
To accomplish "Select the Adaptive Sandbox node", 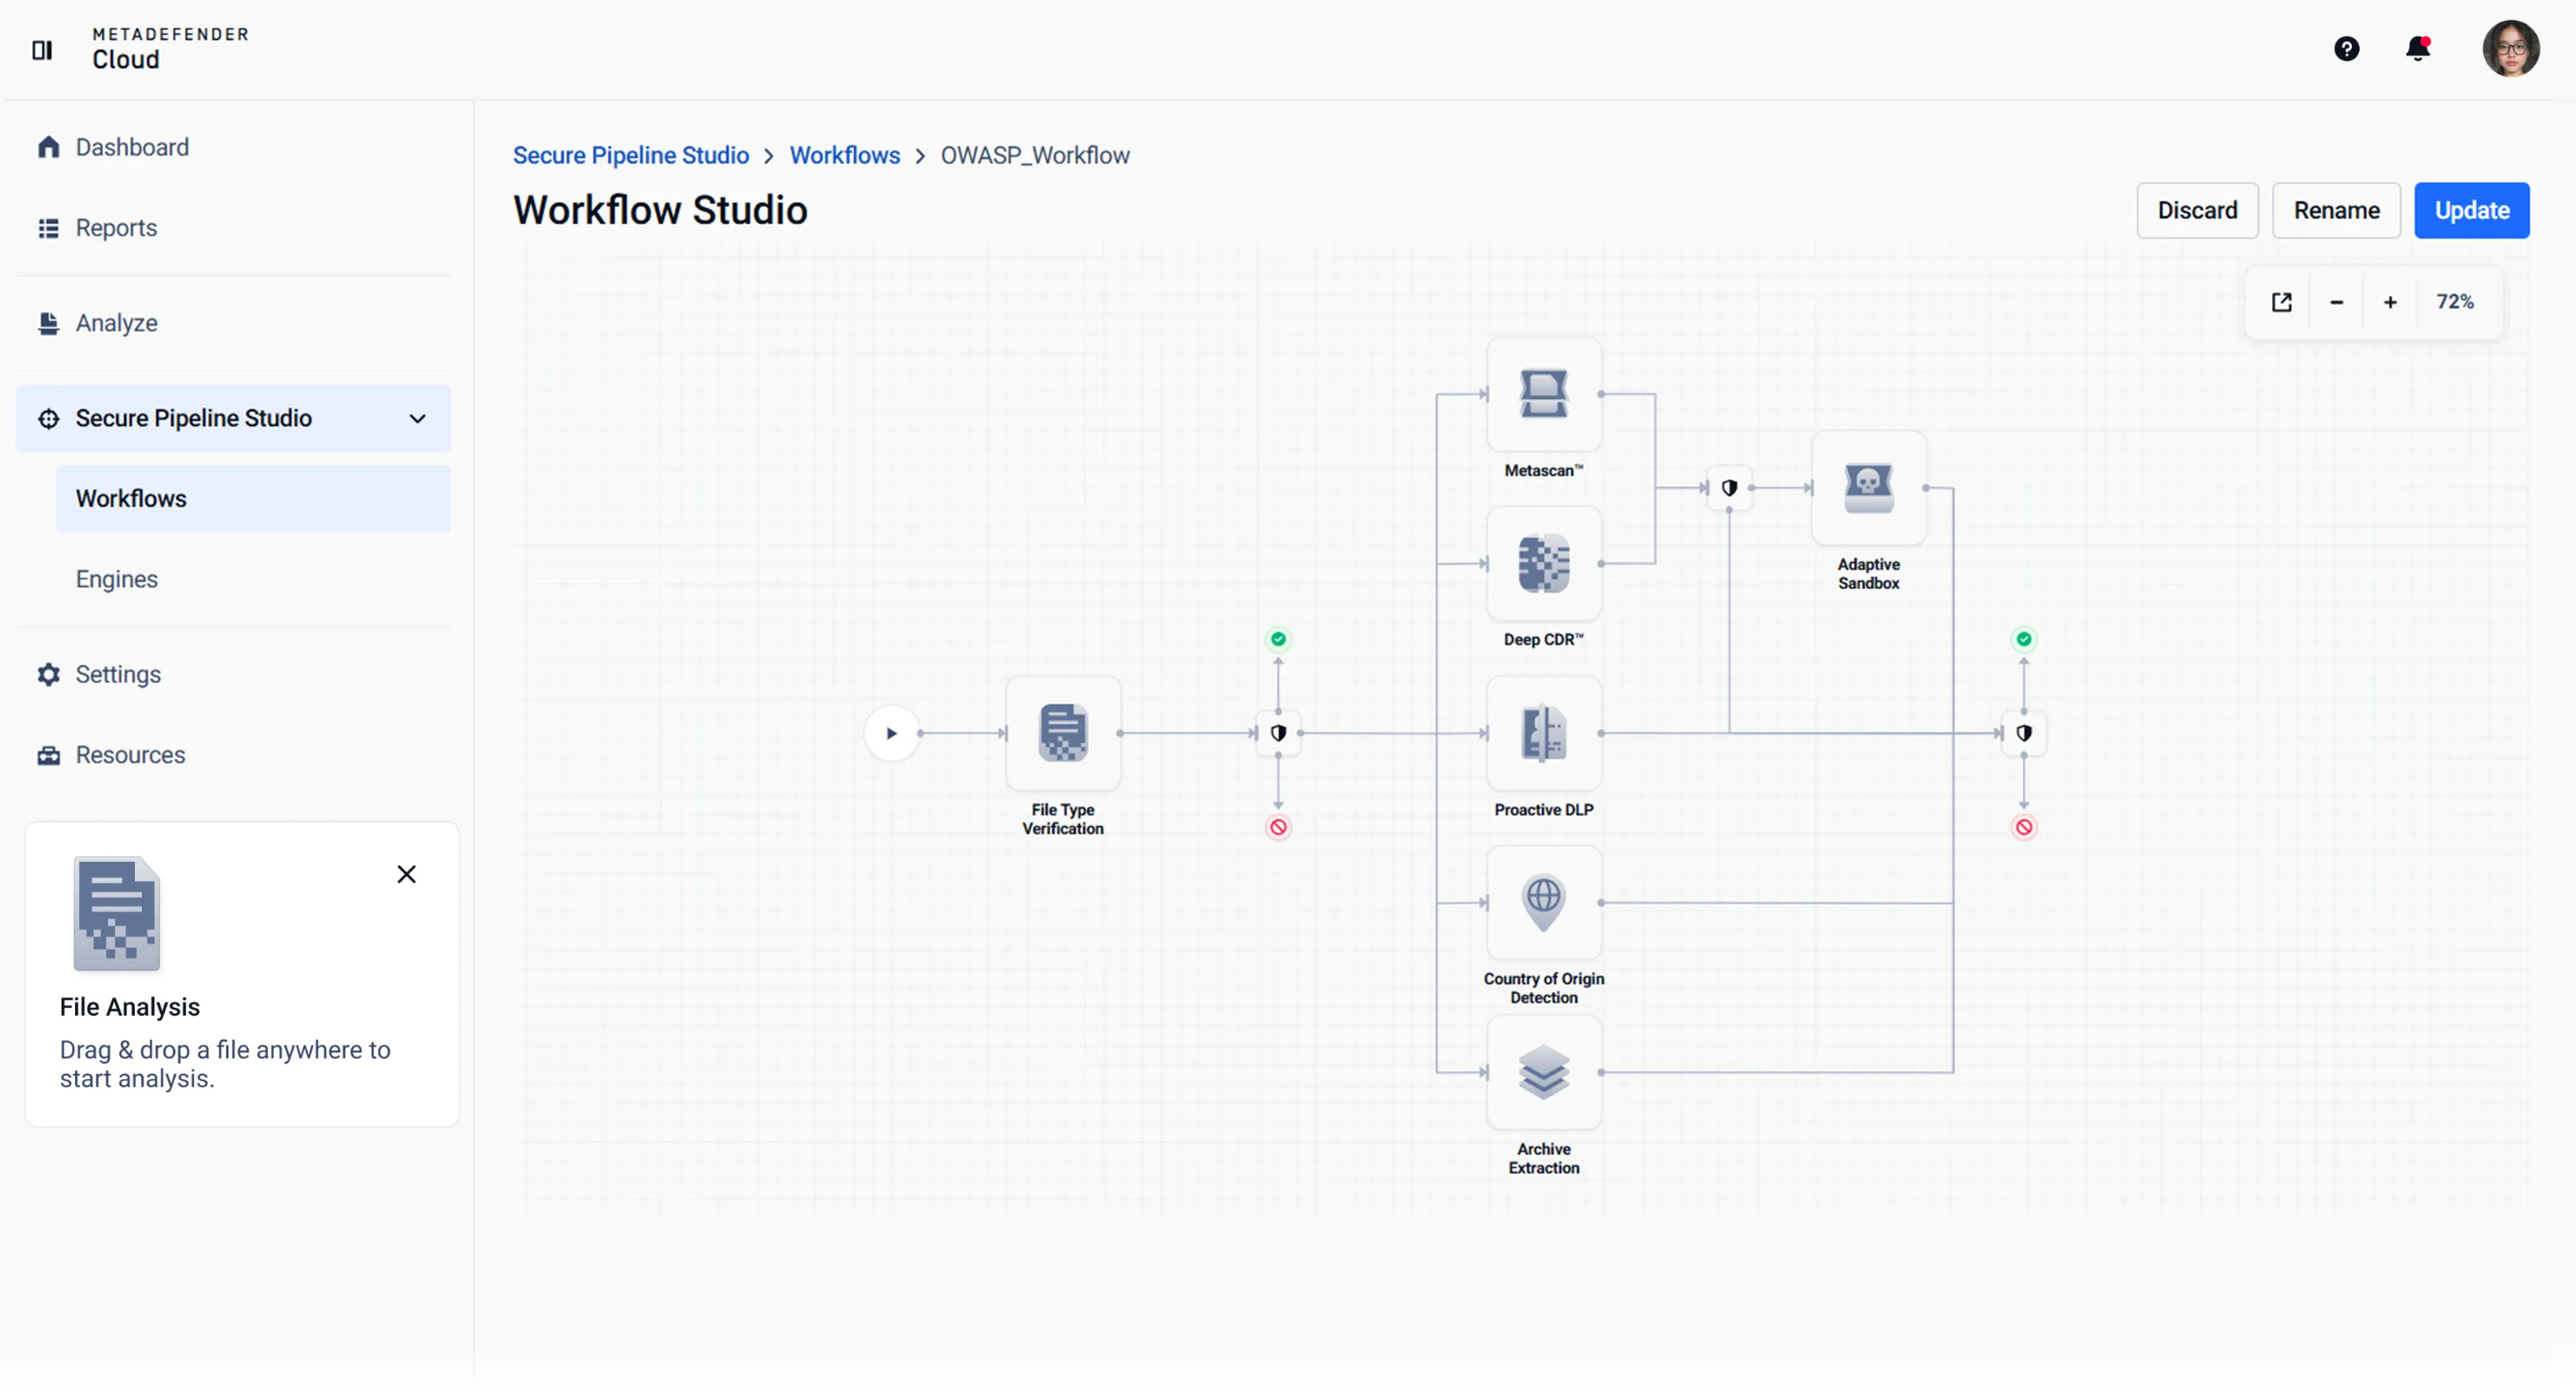I will [x=1867, y=488].
